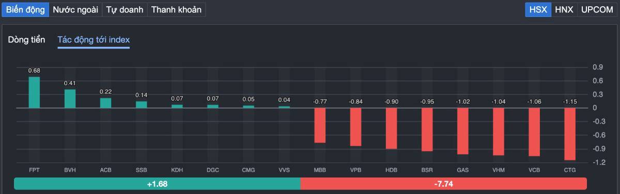
Task: Click the KDH ticker label
Action: (177, 170)
